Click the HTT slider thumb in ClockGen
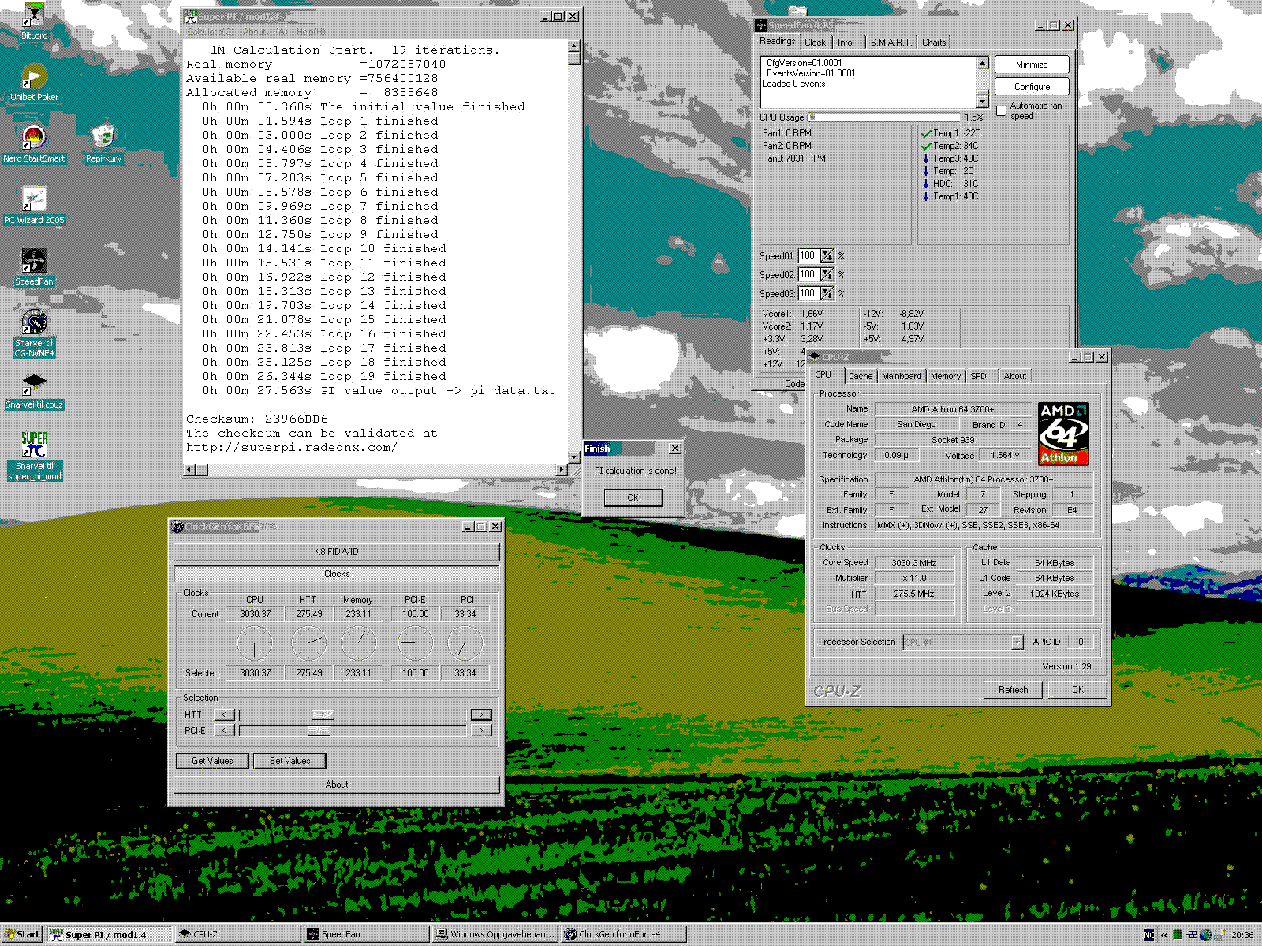This screenshot has height=946, width=1262. pos(323,715)
